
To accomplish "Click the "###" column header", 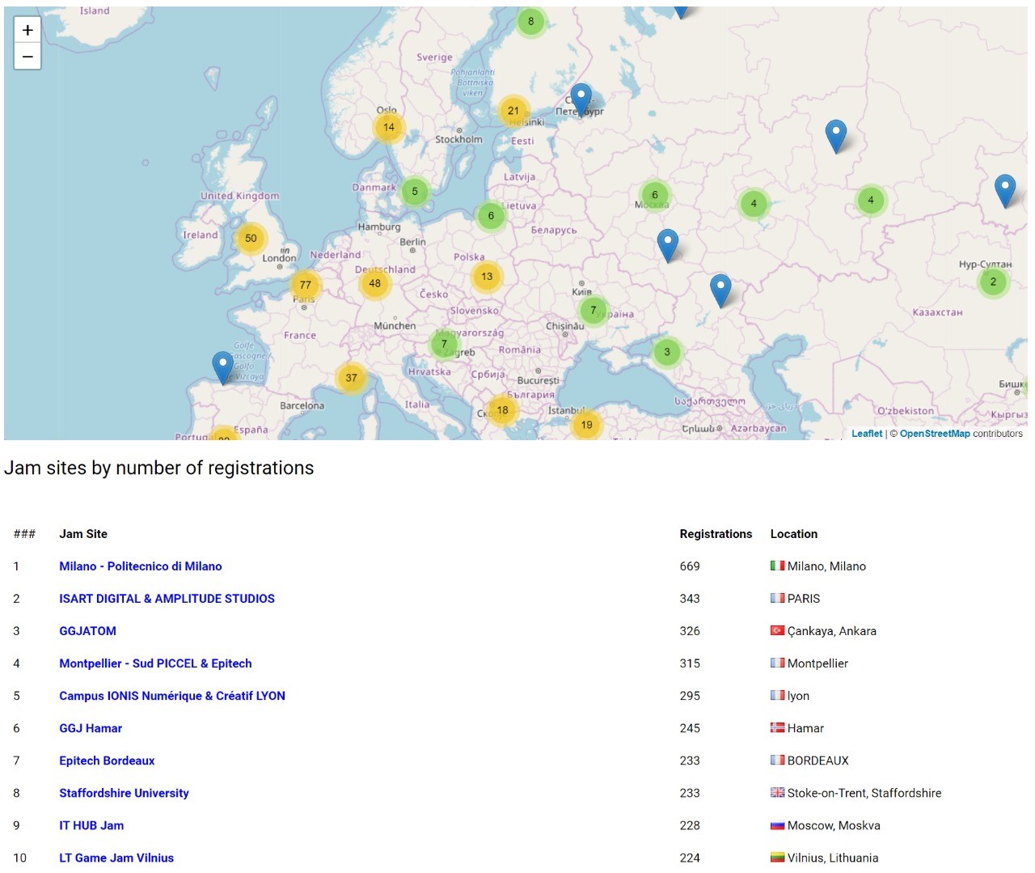I will point(24,534).
